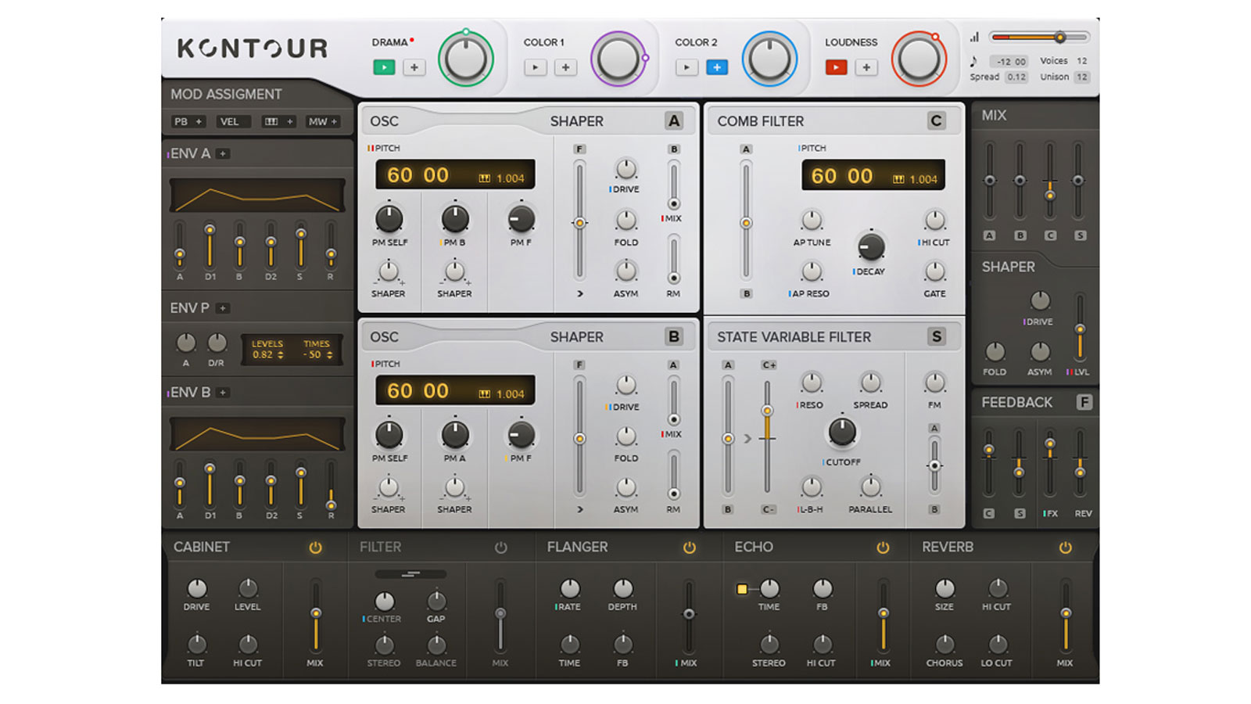Enable the FILTER effect power button

501,548
